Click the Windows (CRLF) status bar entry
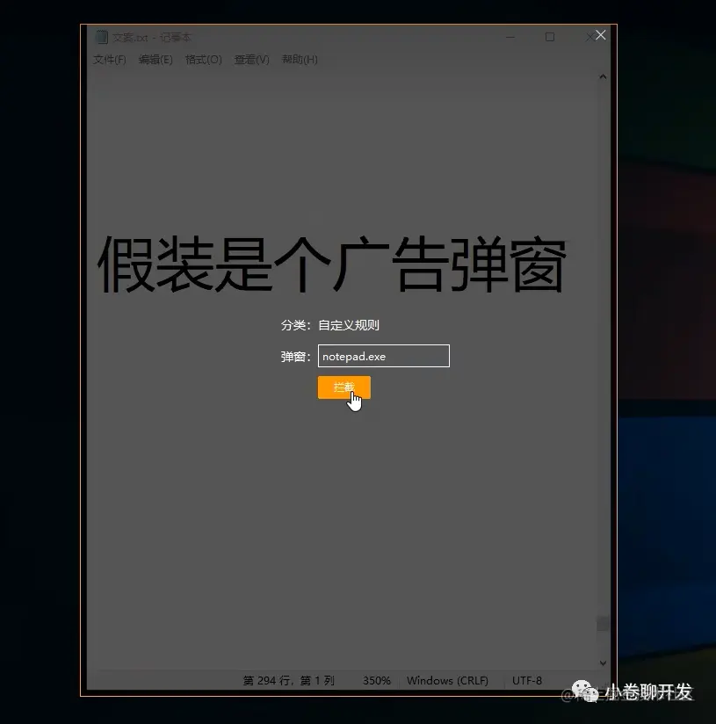716x724 pixels. pyautogui.click(x=447, y=681)
